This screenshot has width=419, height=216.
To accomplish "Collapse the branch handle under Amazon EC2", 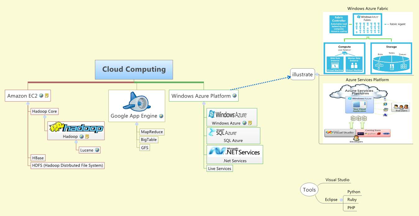I will point(28,103).
